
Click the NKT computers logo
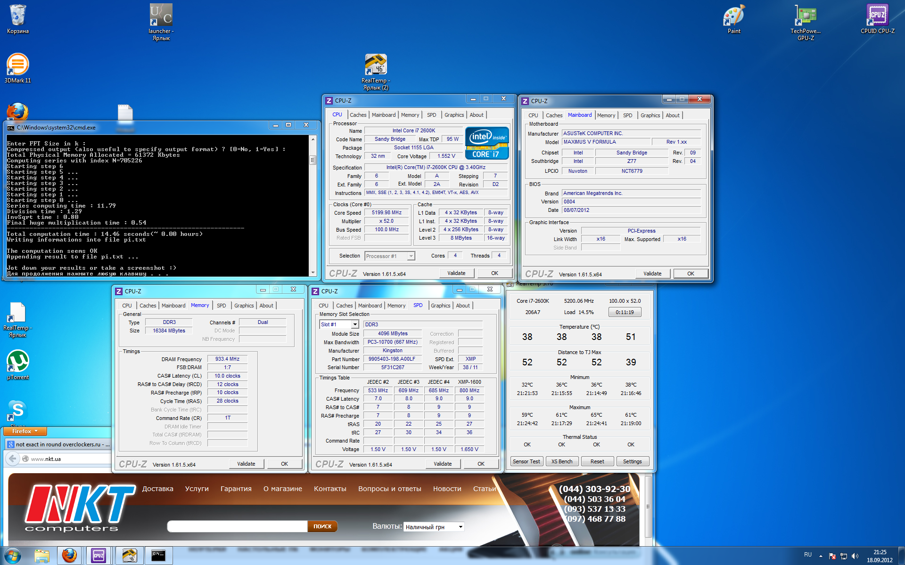[80, 508]
